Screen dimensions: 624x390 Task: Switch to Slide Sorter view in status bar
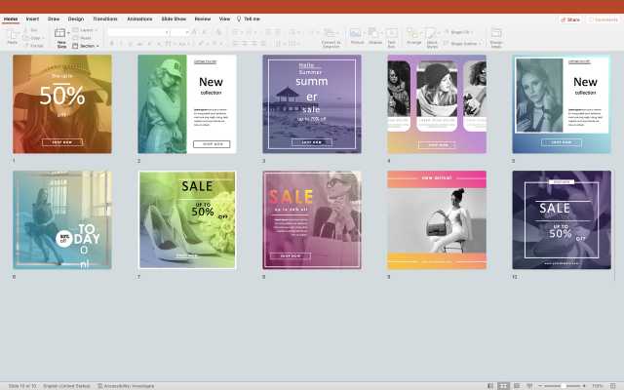click(x=503, y=386)
